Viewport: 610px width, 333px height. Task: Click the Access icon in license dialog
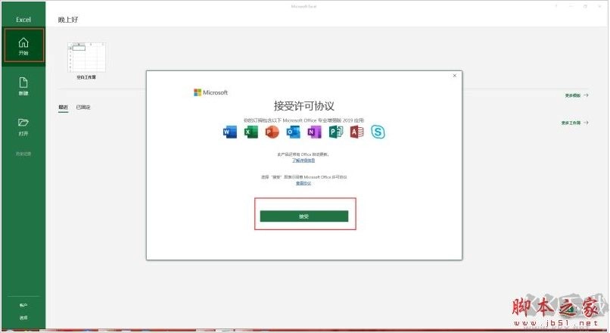pyautogui.click(x=356, y=132)
